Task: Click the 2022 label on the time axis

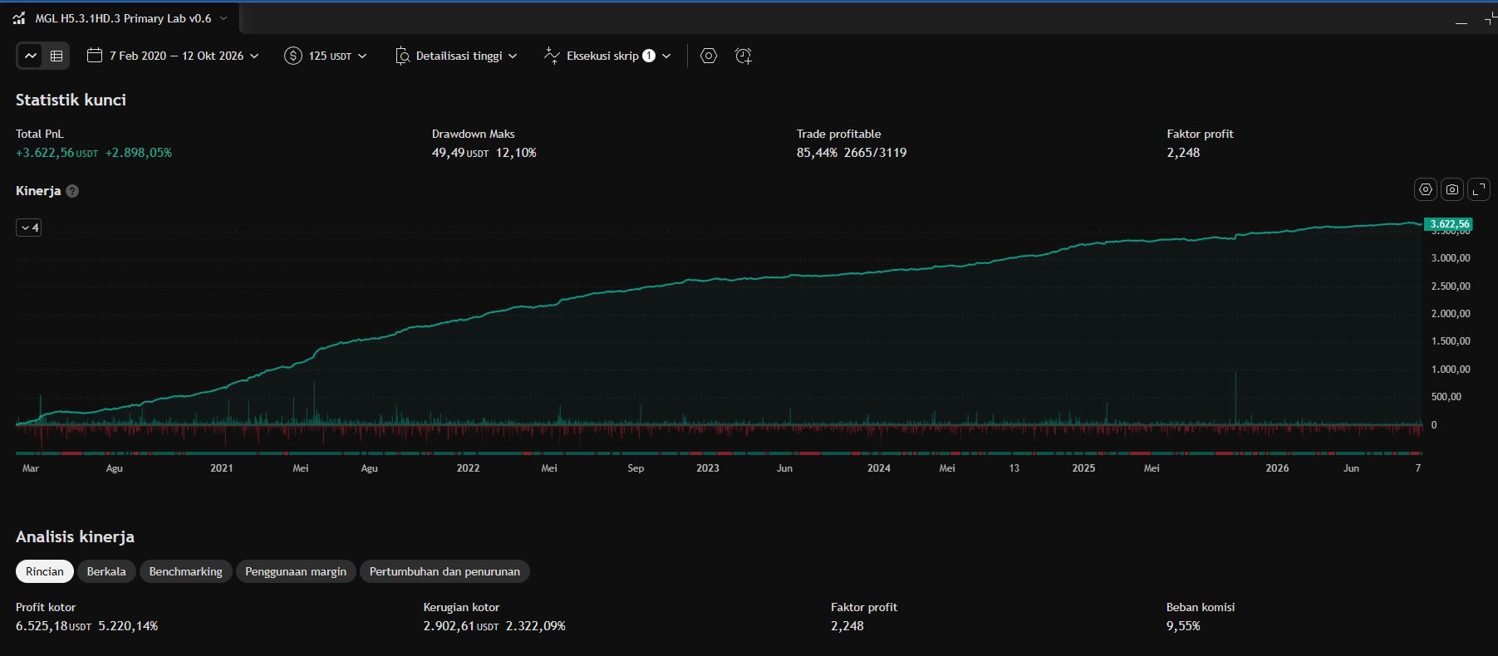Action: (469, 468)
